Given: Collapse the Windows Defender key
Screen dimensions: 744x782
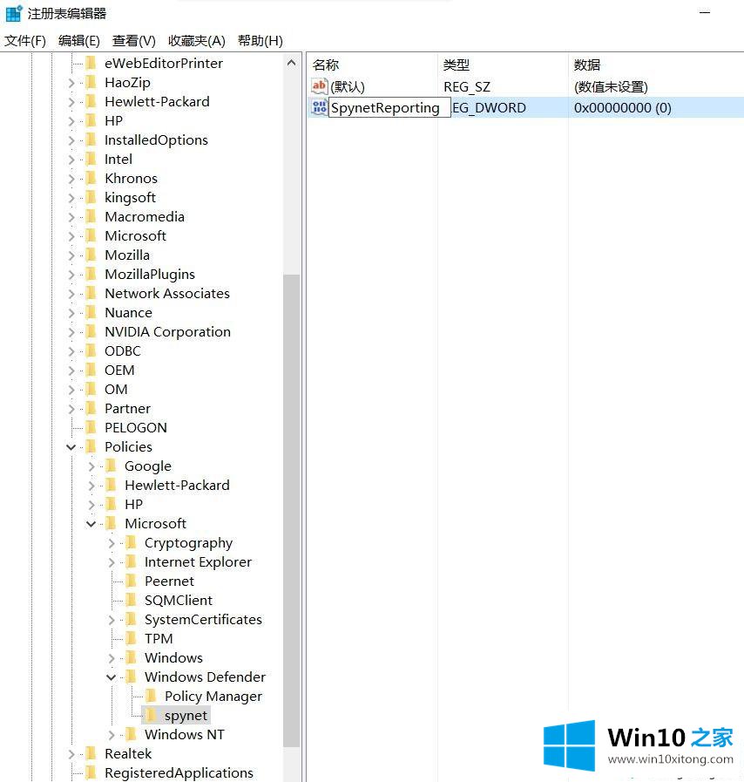Looking at the screenshot, I should [112, 677].
